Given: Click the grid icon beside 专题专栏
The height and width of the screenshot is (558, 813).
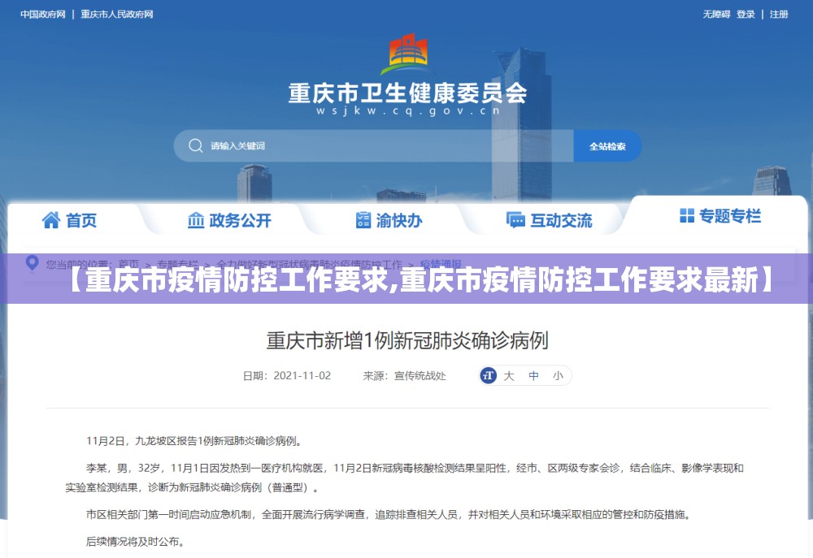Looking at the screenshot, I should click(x=686, y=215).
